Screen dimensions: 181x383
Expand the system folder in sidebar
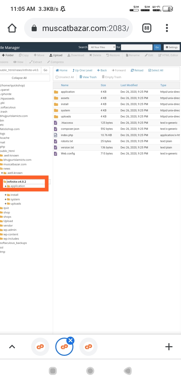click(6, 199)
